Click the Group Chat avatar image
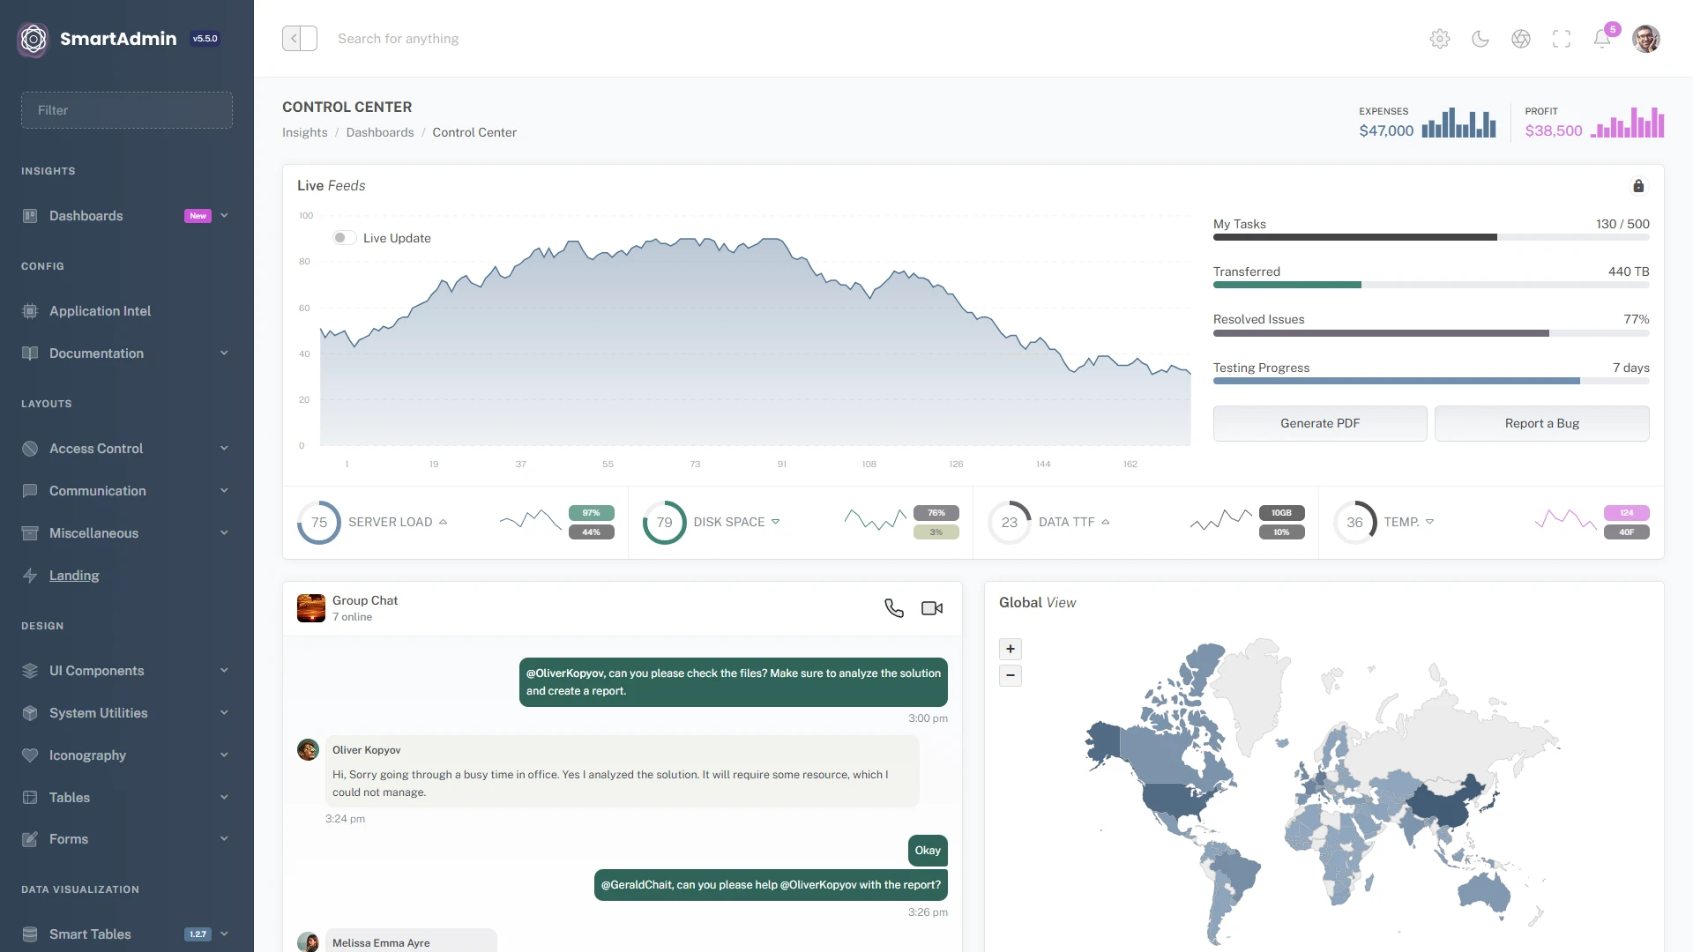Viewport: 1693px width, 952px height. tap(311, 608)
